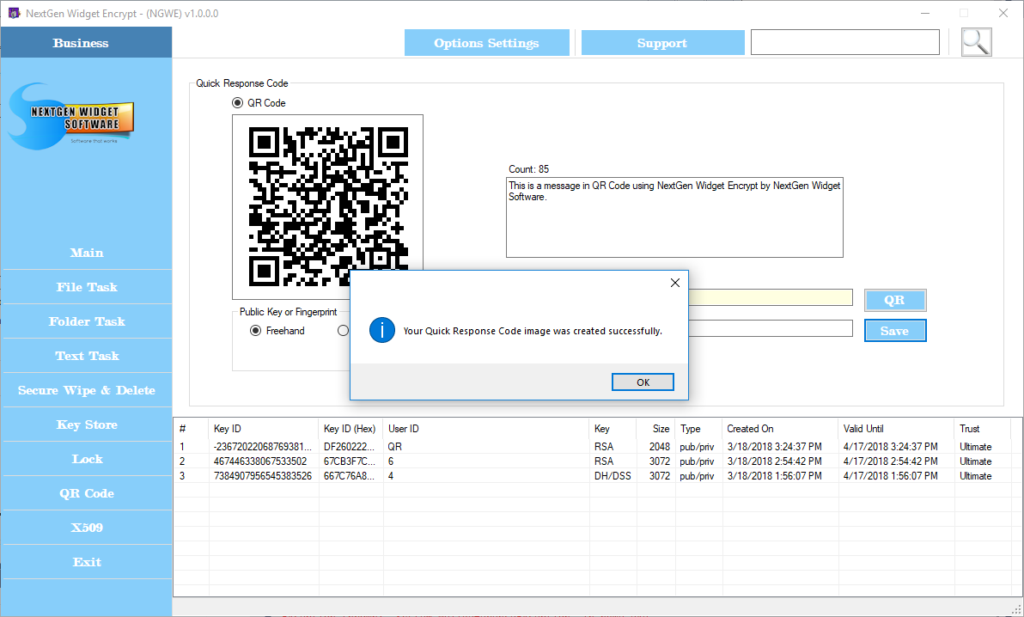Screen dimensions: 1024x617
Task: Click the white field left of Save
Action: [x=771, y=328]
